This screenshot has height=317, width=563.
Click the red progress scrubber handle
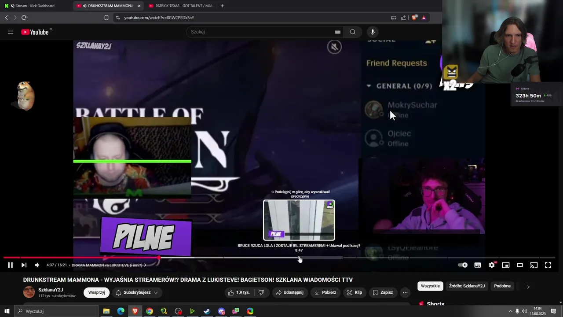click(x=159, y=258)
